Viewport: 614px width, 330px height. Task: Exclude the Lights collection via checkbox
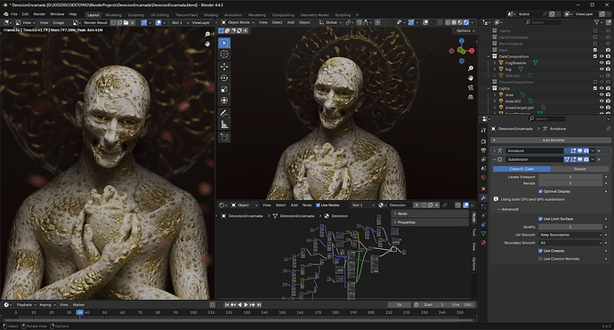point(595,88)
